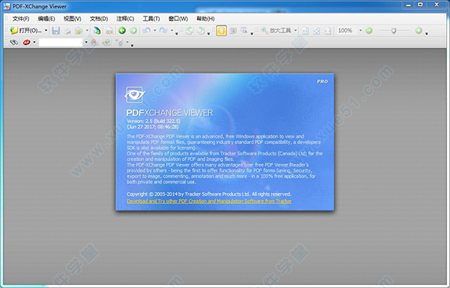The width and height of the screenshot is (450, 288).
Task: Select the Select Text tool icon
Action: 244,31
